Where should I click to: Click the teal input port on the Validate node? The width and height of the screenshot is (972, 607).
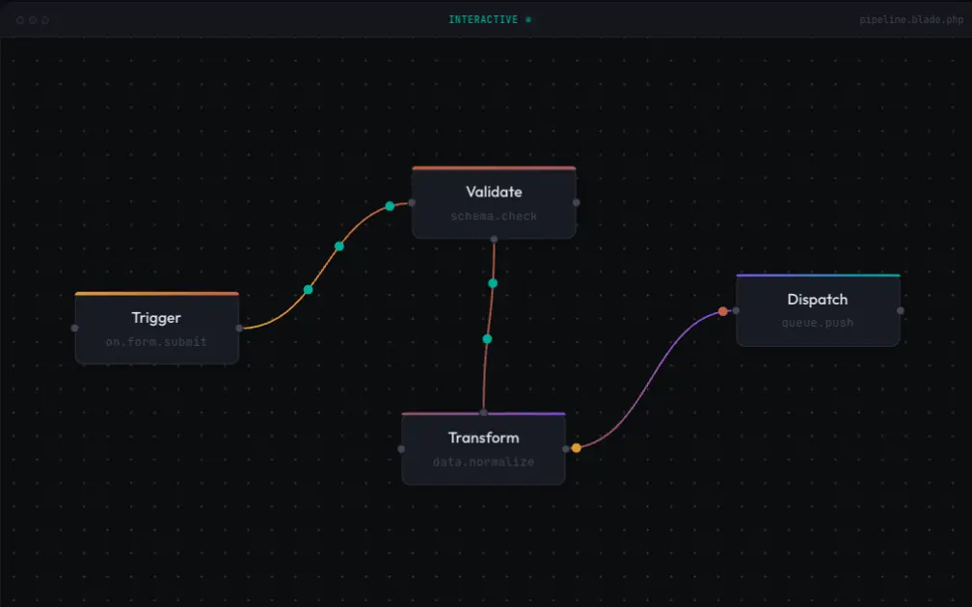pos(389,205)
